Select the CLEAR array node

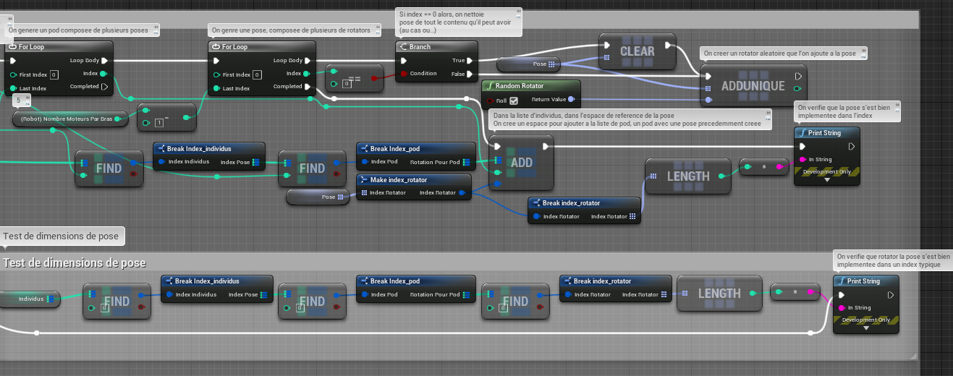coord(637,51)
